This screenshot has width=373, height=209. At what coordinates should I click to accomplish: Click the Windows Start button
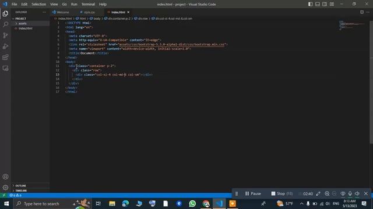6,204
